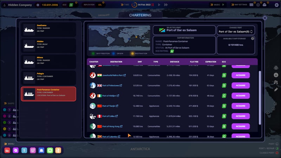Click the orange network menu icon
Image resolution: width=281 pixels, height=158 pixels.
[58, 150]
